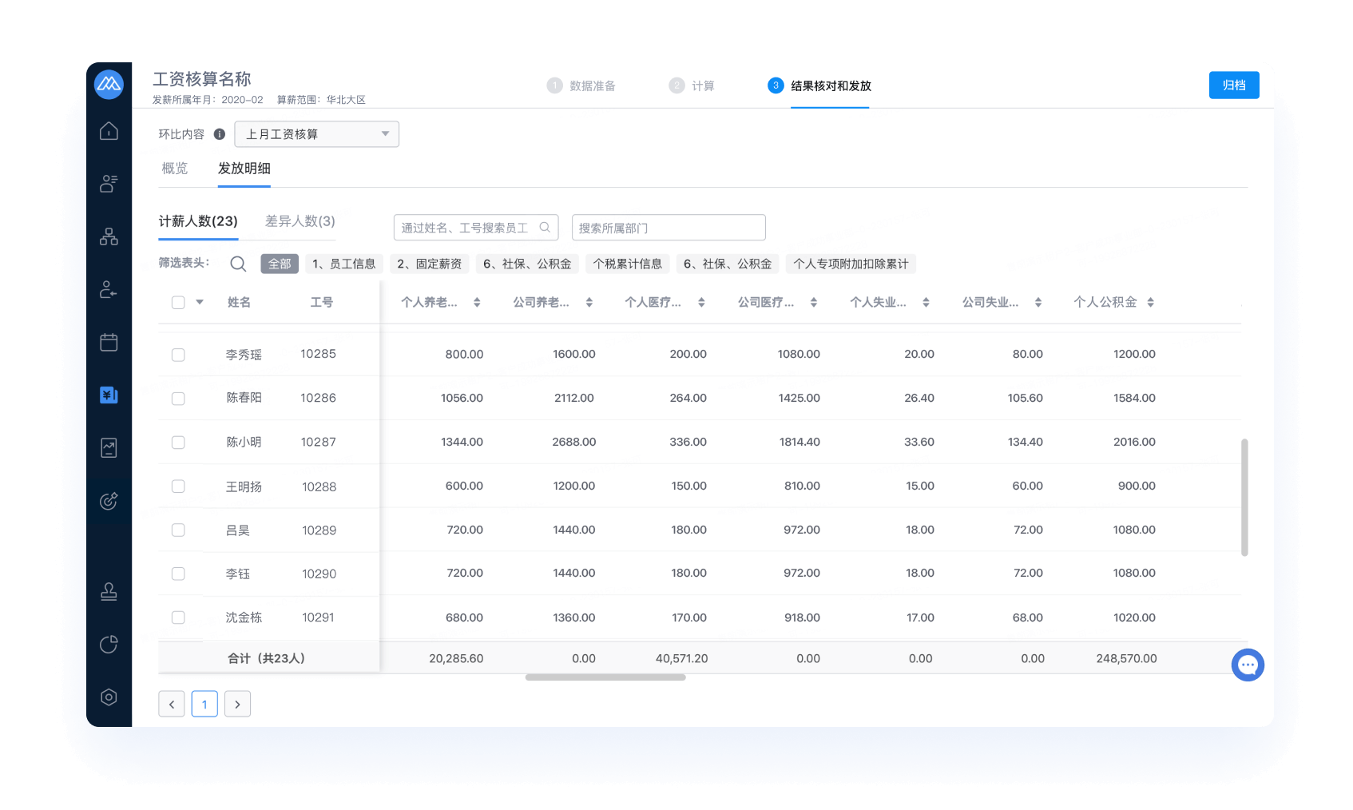Screen dimensions: 1353x810
Task: Filter headers by 2、固定薪资
Action: [x=430, y=264]
